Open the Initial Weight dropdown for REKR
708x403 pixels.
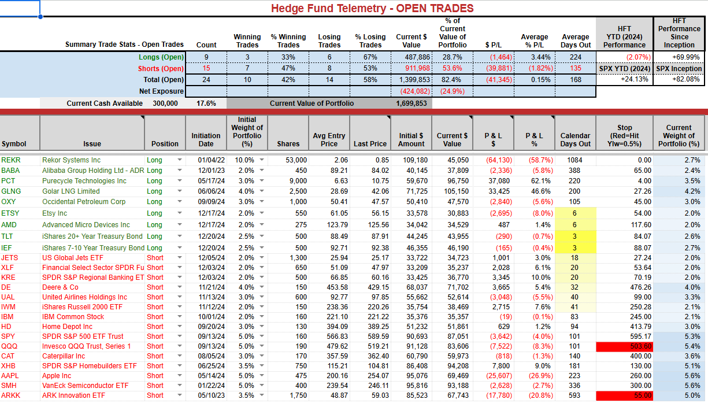pyautogui.click(x=262, y=160)
